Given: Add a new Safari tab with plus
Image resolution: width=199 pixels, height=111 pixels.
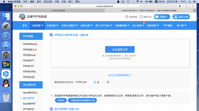Looking at the screenshot, I should 195,11.
